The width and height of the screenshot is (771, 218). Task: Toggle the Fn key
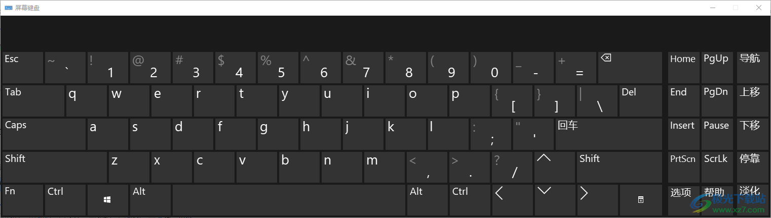pyautogui.click(x=22, y=200)
